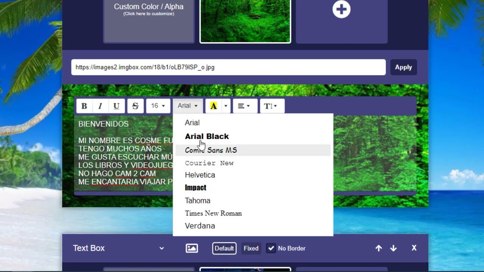Add a new background with the plus icon
The height and width of the screenshot is (272, 484).
[341, 9]
